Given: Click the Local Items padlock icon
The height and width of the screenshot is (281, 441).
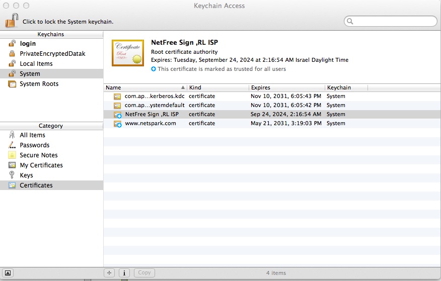Looking at the screenshot, I should coord(12,63).
